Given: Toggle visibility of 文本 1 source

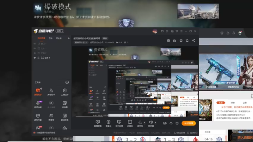Looking at the screenshot, I should (x=34, y=48).
